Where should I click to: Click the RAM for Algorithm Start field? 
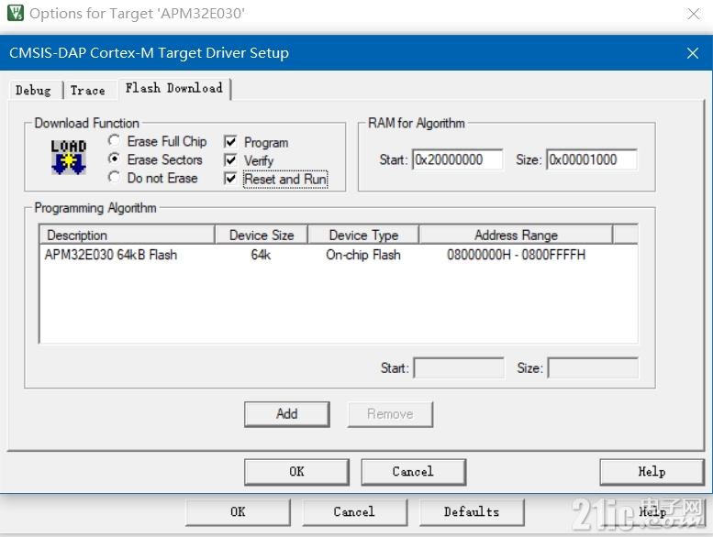click(x=458, y=159)
